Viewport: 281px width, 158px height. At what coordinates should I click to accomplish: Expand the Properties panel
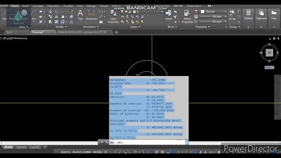202,27
